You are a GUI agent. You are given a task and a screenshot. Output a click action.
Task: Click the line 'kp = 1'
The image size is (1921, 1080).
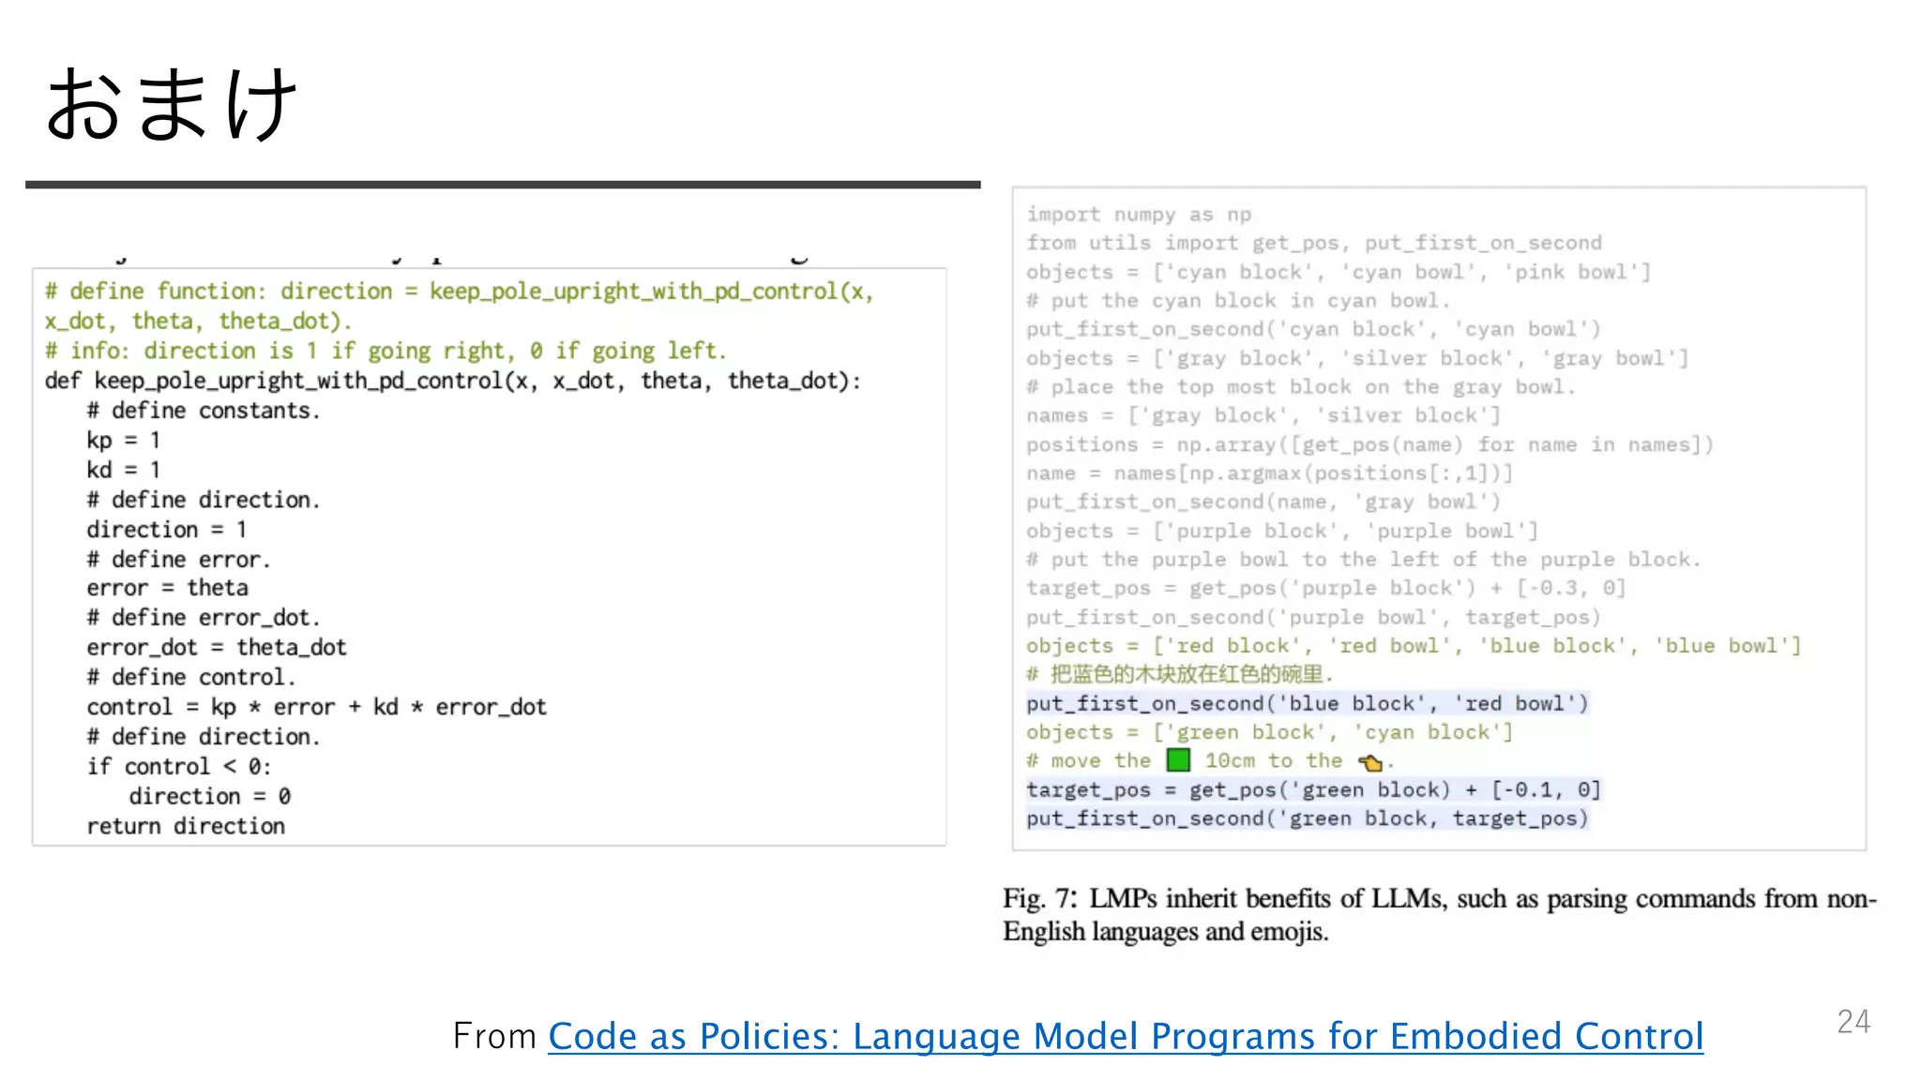click(123, 440)
